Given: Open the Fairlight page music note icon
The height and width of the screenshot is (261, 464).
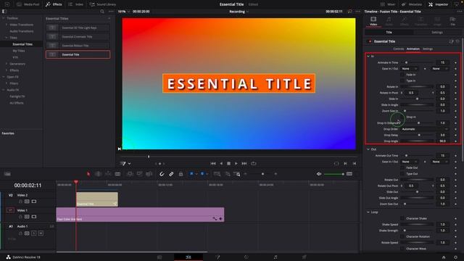Looking at the screenshot, I should 275,257.
